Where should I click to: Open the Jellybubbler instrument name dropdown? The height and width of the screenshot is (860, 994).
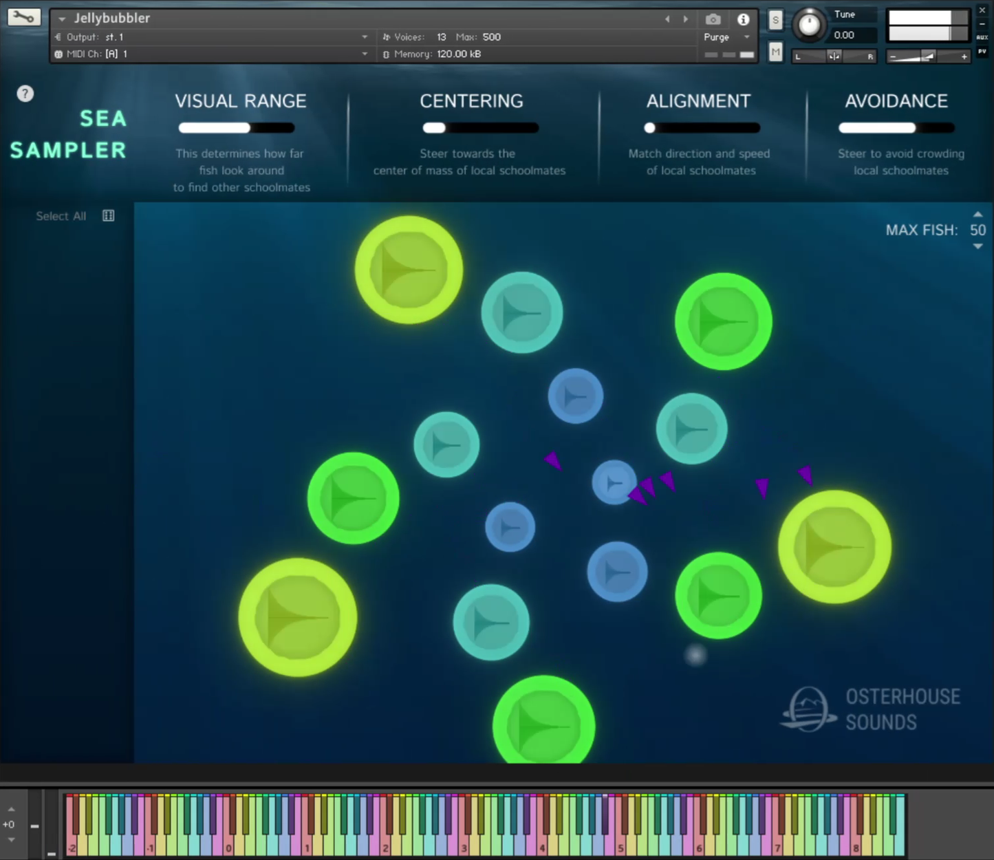63,19
